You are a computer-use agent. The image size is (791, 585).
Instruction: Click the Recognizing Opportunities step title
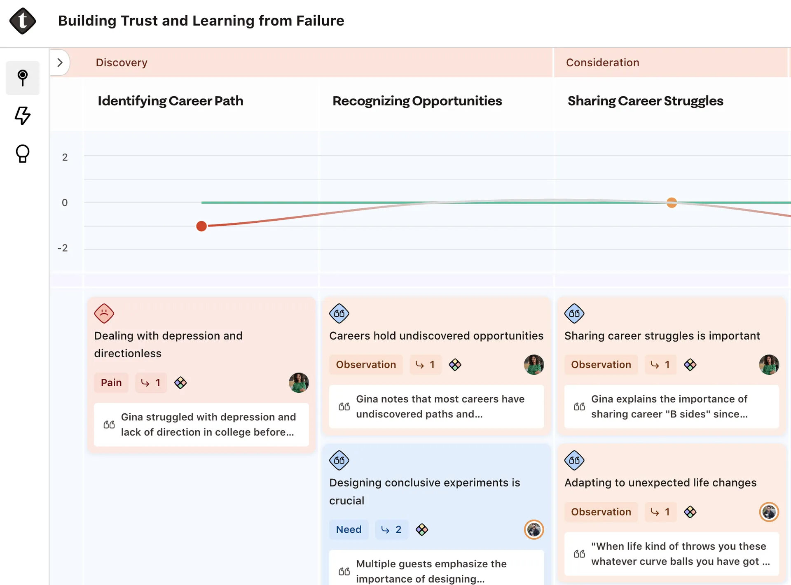(417, 101)
